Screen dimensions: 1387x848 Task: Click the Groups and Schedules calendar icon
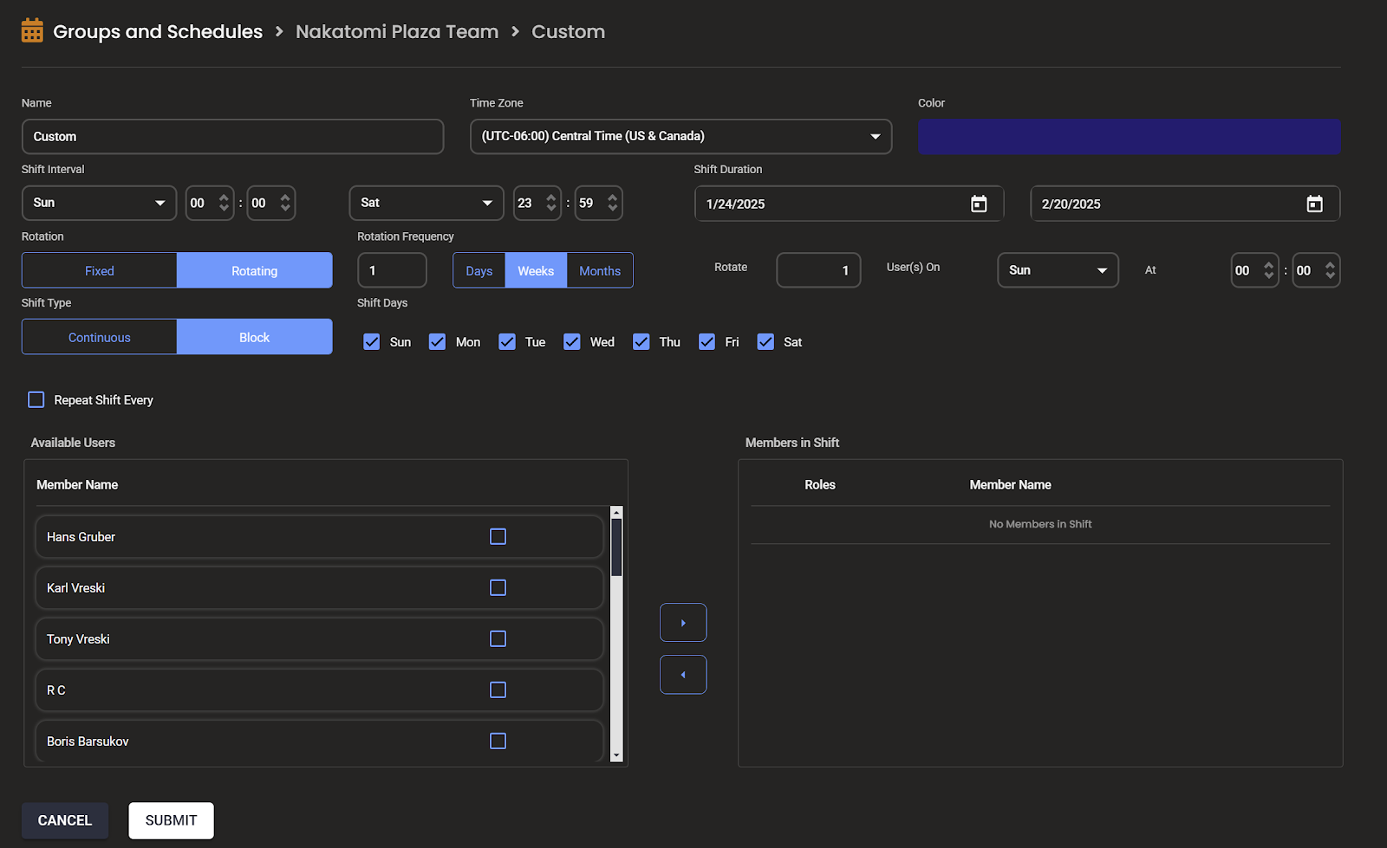pyautogui.click(x=32, y=31)
